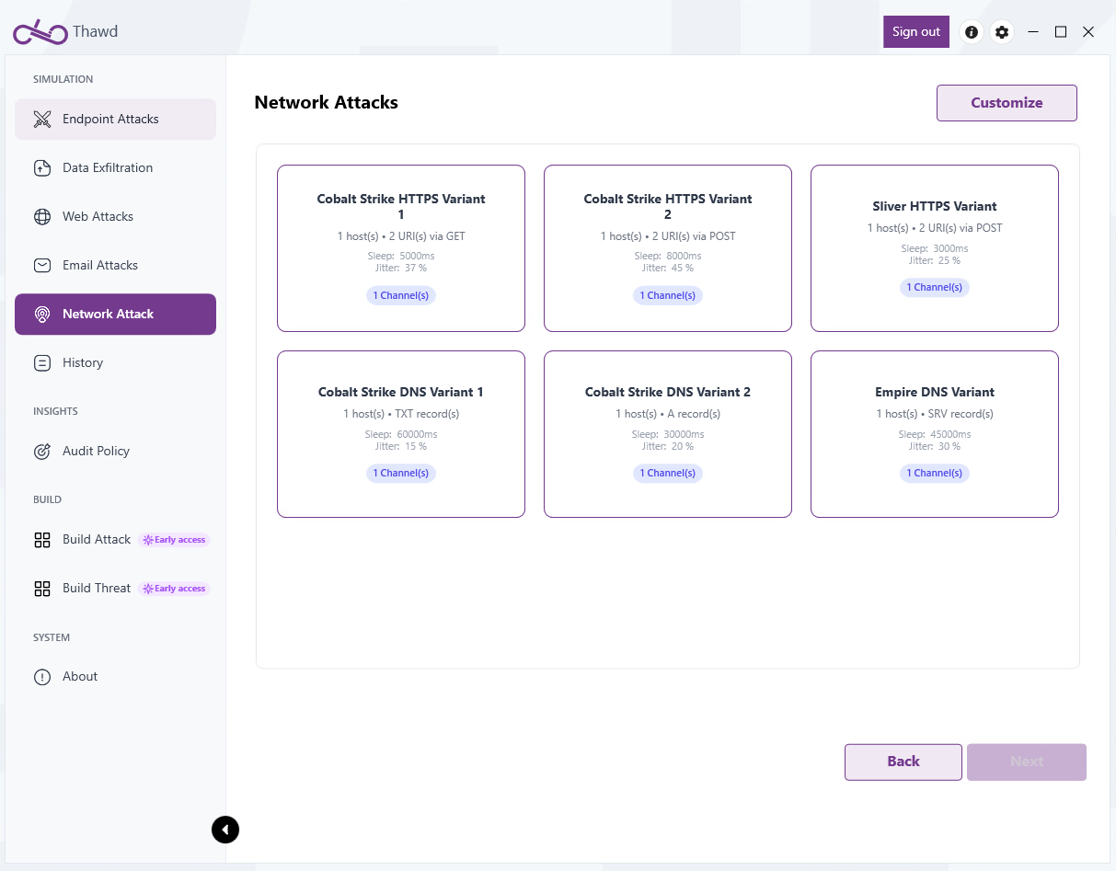Click the Channel(s) badge on Cobalt Strike HTTPS Variant 2
1116x871 pixels.
(668, 296)
